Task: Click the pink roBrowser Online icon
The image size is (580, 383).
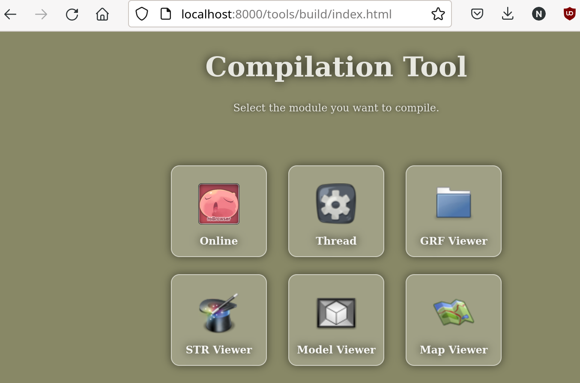Action: point(218,204)
